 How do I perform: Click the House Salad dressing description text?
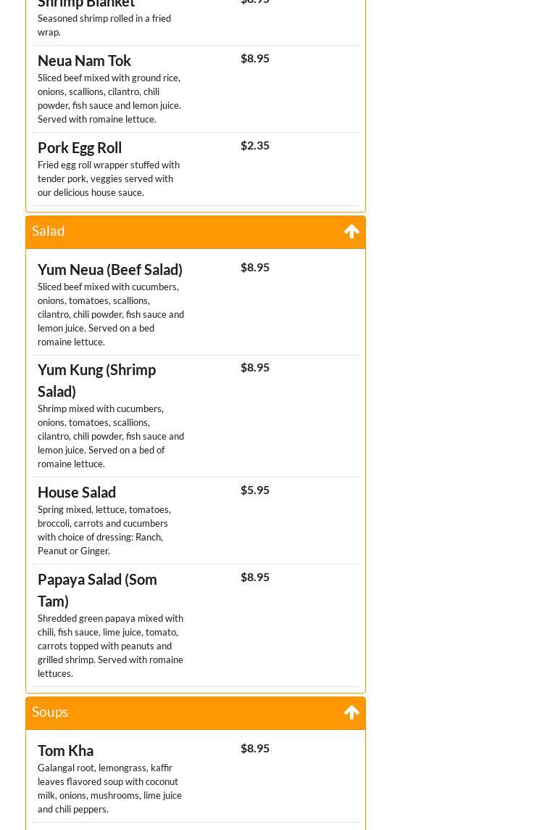(104, 530)
